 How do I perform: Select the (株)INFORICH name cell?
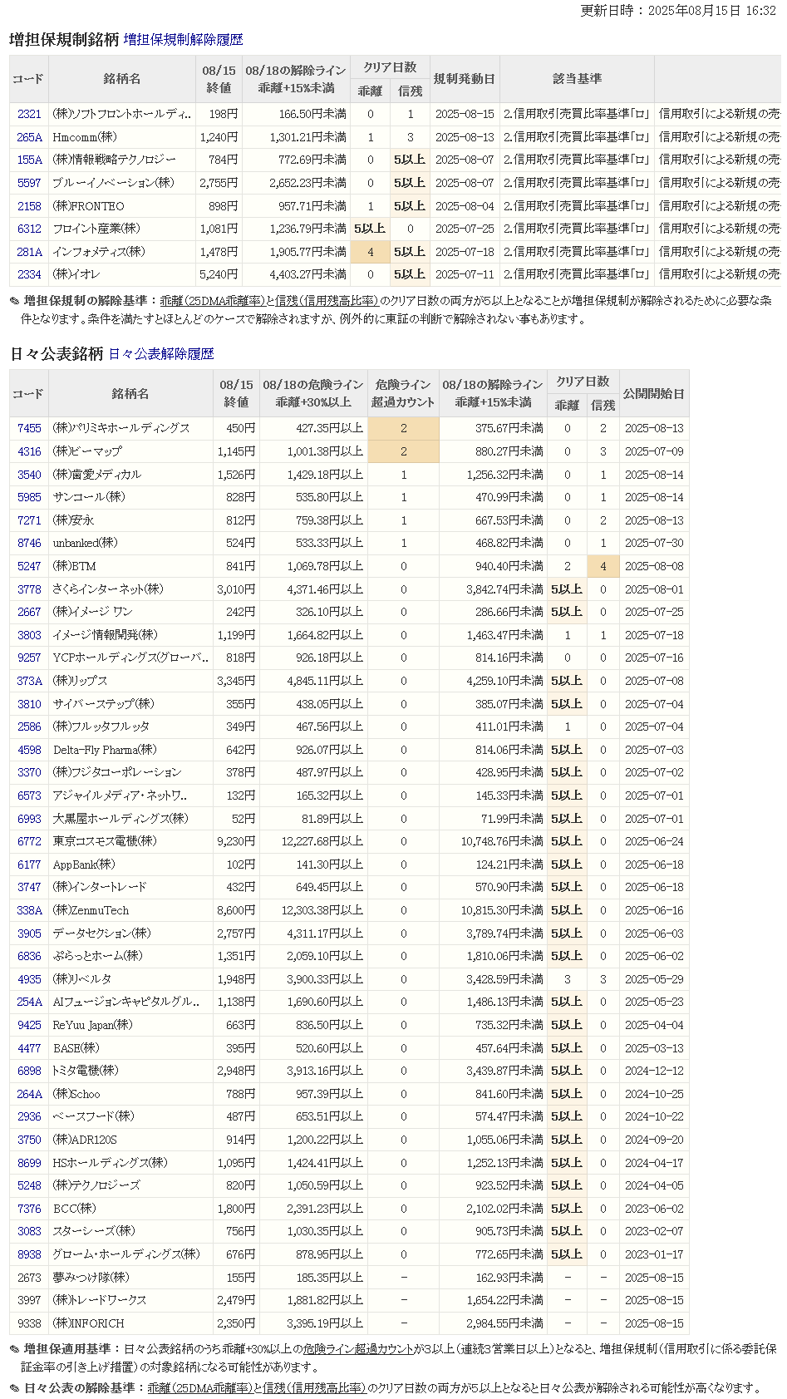130,1323
